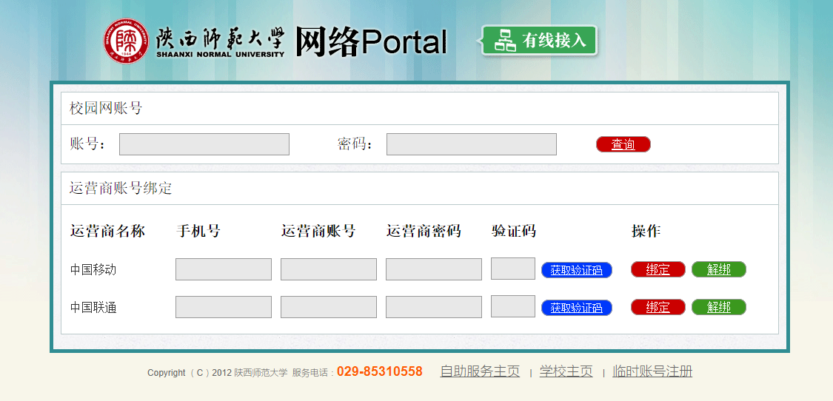
Task: Click 运营商账号 field for 中国移动
Action: pos(328,269)
